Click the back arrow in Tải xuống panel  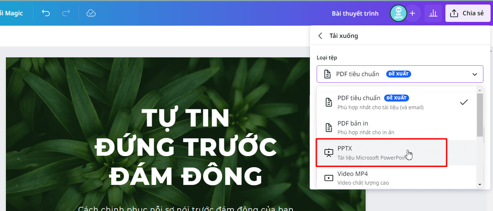320,35
